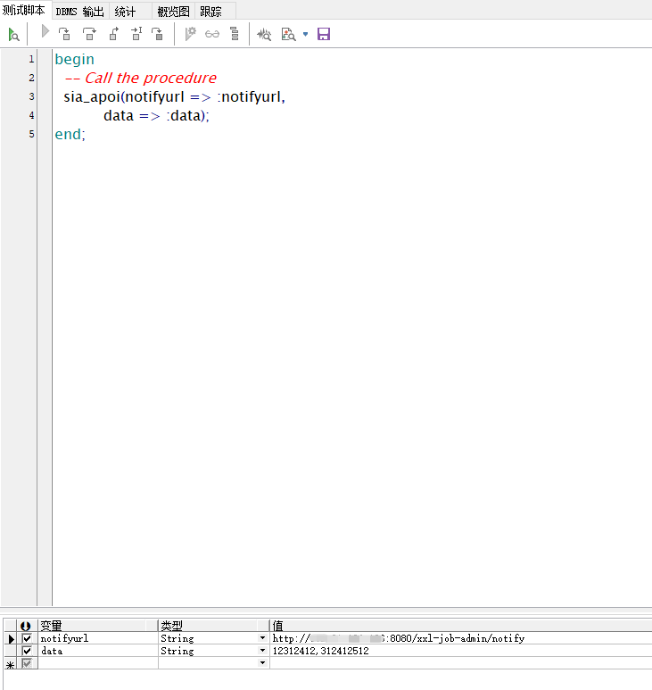
Task: Click the waveform-magnifier profiler icon
Action: pyautogui.click(x=264, y=34)
